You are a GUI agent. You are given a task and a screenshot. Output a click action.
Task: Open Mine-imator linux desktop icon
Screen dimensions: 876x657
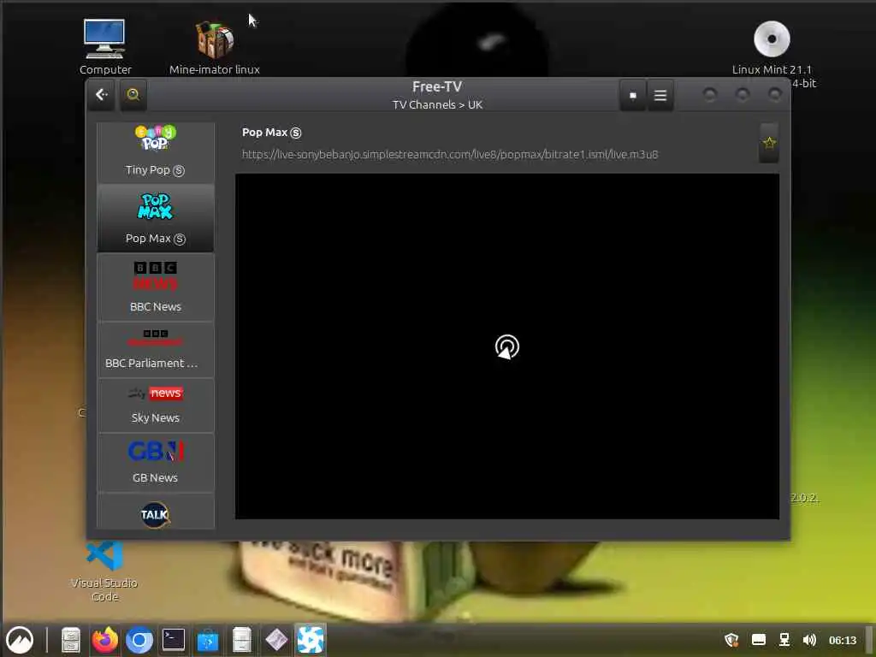click(215, 47)
